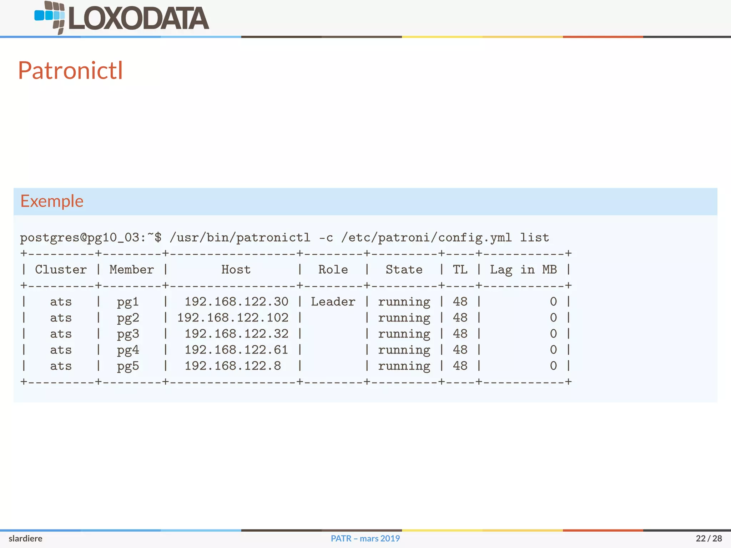Select member pg3 in the table
The image size is (731, 548).
click(x=128, y=334)
